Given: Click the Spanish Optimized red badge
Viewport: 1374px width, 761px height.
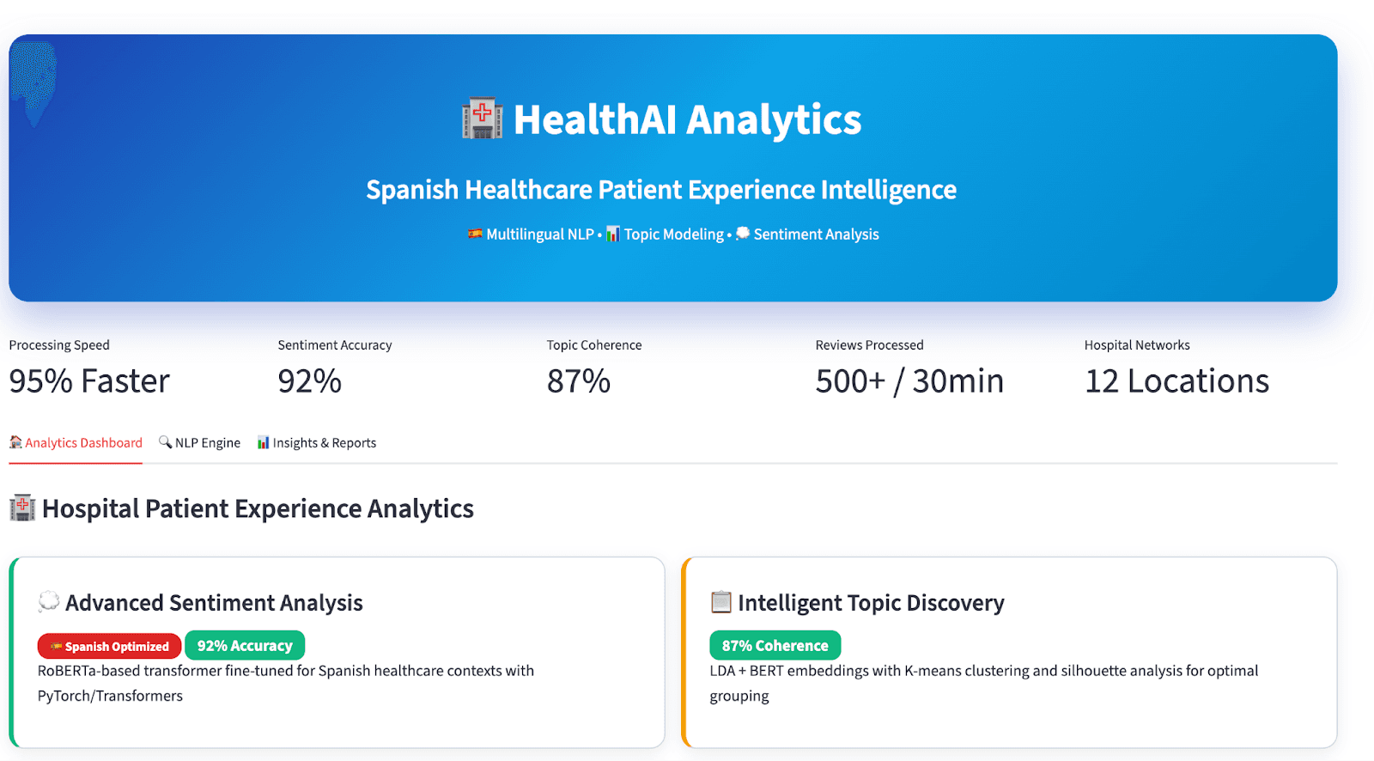Looking at the screenshot, I should click(109, 646).
